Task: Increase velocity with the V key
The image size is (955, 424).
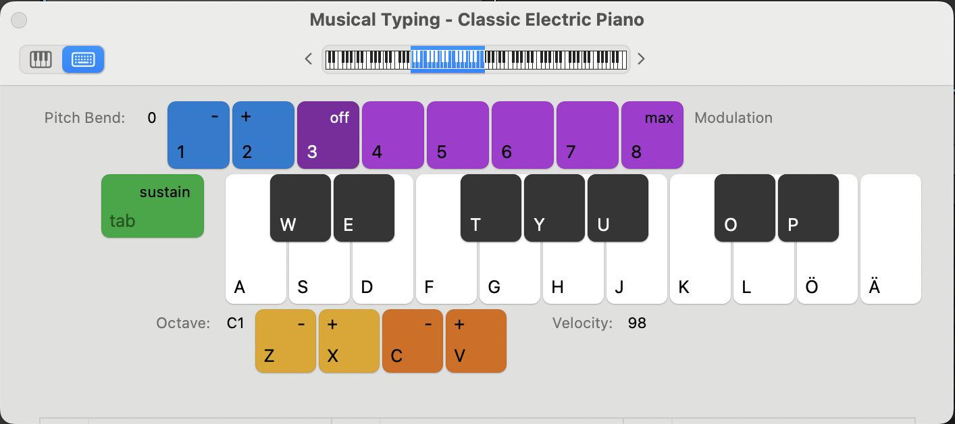Action: pyautogui.click(x=475, y=341)
